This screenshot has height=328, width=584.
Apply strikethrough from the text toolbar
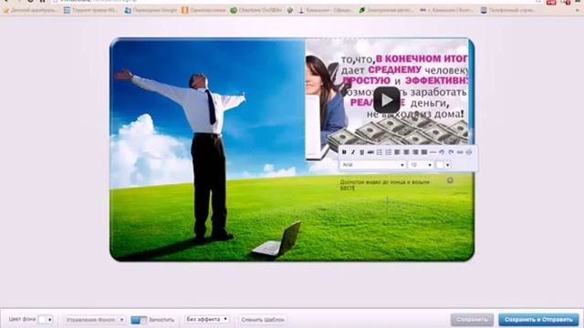pyautogui.click(x=370, y=152)
